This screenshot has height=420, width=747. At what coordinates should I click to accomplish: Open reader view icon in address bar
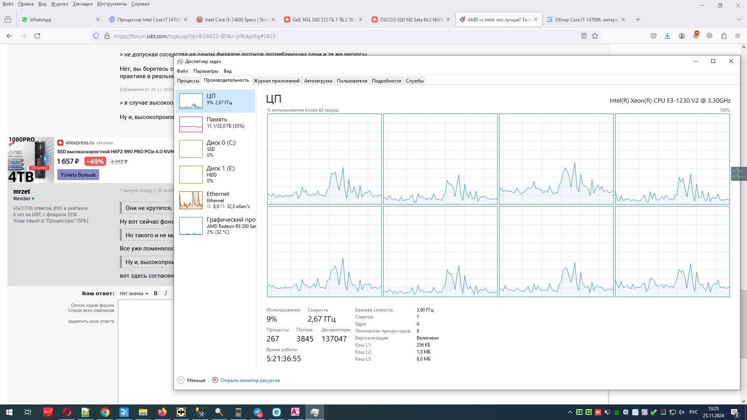click(x=584, y=36)
